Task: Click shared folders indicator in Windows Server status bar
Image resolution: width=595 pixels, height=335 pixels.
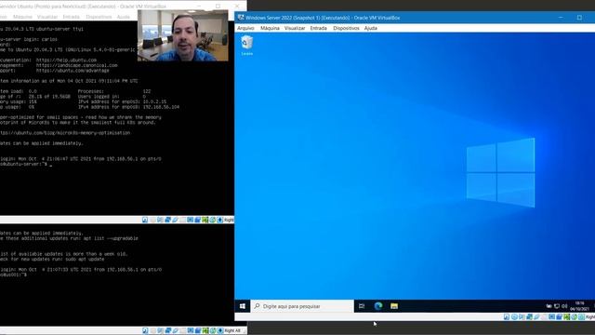Action: 544,316
